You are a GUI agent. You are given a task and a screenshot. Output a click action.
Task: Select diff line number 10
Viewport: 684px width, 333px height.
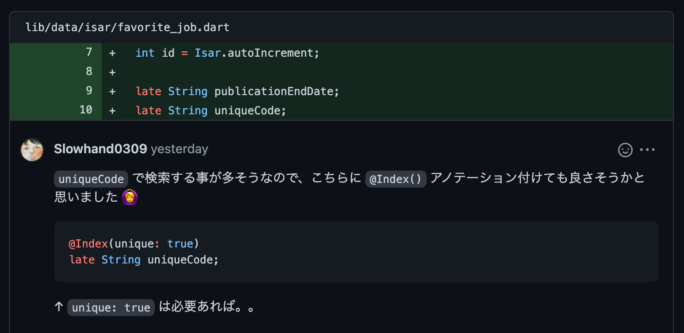tap(86, 110)
